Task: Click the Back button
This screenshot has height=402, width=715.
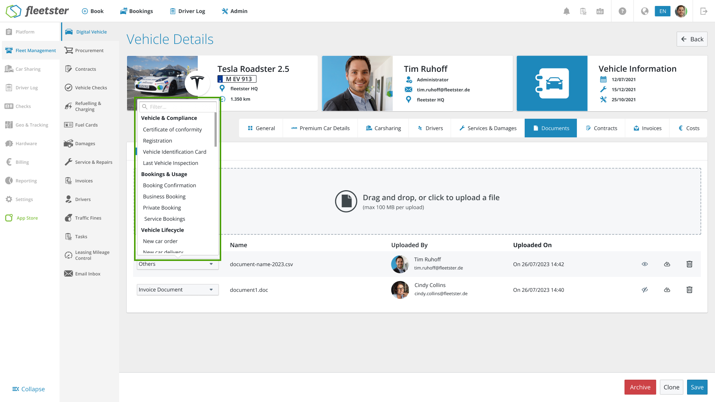Action: coord(692,39)
